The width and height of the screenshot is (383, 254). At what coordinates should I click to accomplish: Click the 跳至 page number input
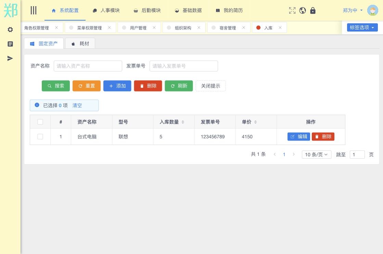click(x=357, y=155)
